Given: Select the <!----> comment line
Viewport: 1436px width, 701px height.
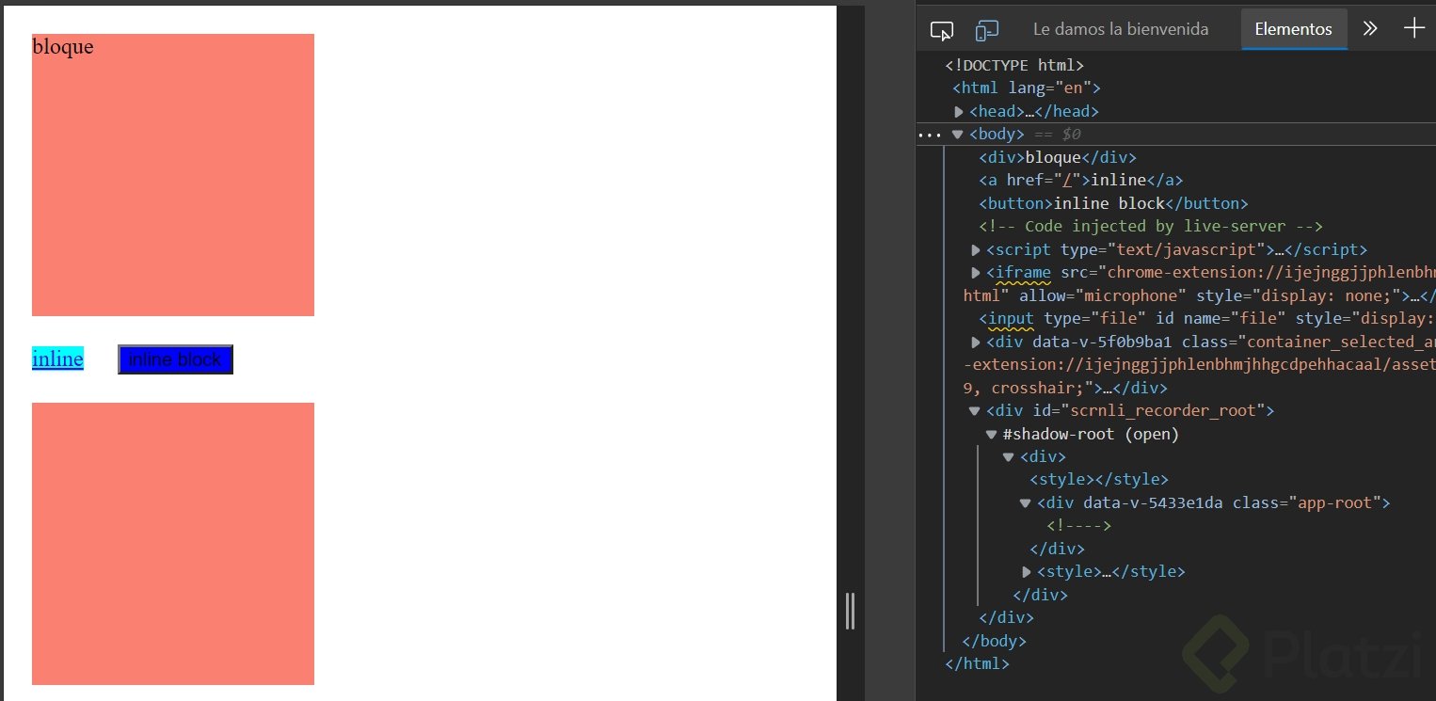Looking at the screenshot, I should point(1079,526).
